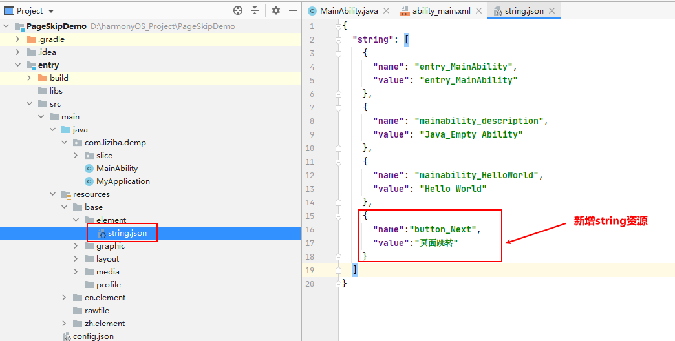Fold the object starting at line 3
The image size is (675, 341).
tap(339, 54)
